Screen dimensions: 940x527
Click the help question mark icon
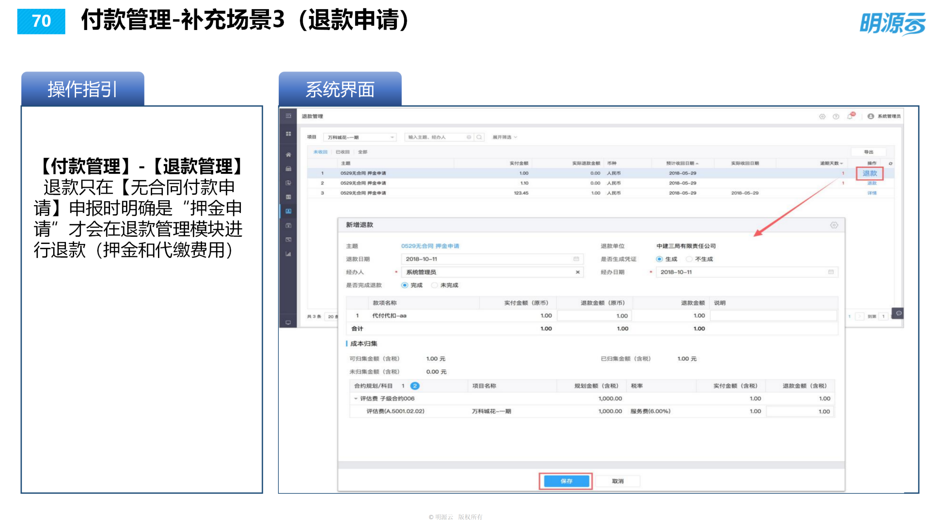[836, 116]
